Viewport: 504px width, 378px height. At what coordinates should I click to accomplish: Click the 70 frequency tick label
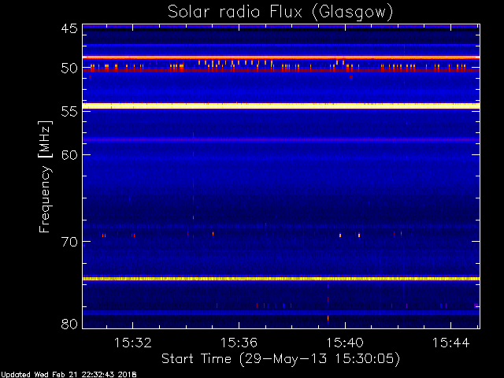click(69, 242)
